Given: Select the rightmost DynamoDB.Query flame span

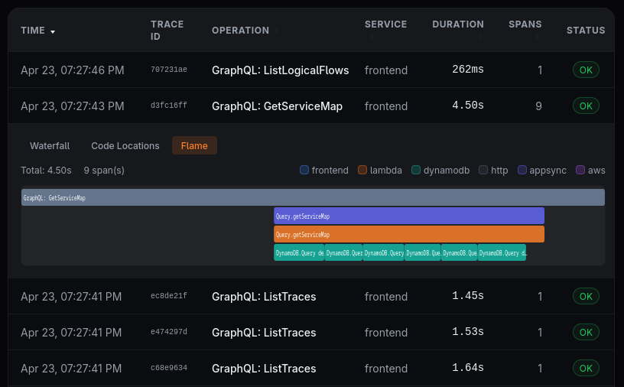Looking at the screenshot, I should click(502, 252).
